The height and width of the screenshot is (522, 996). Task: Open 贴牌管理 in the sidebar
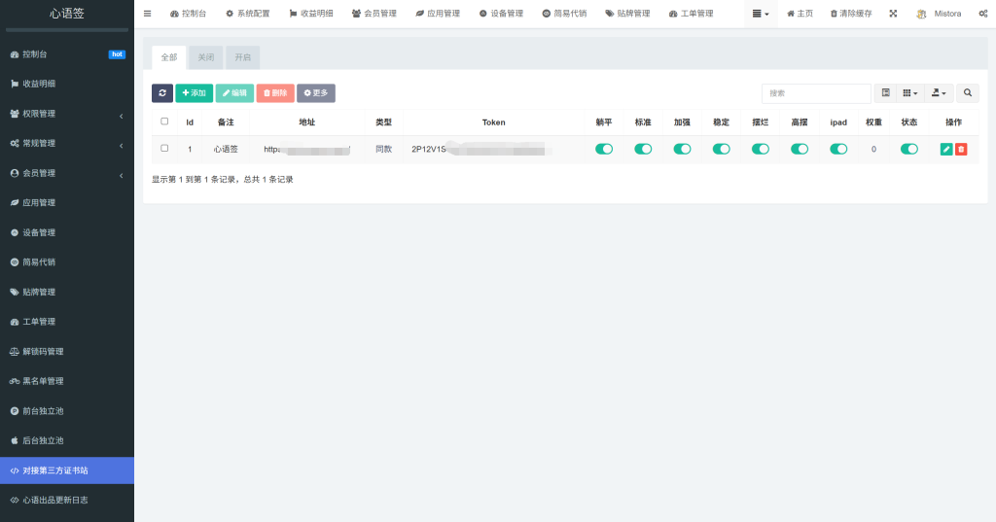[67, 293]
